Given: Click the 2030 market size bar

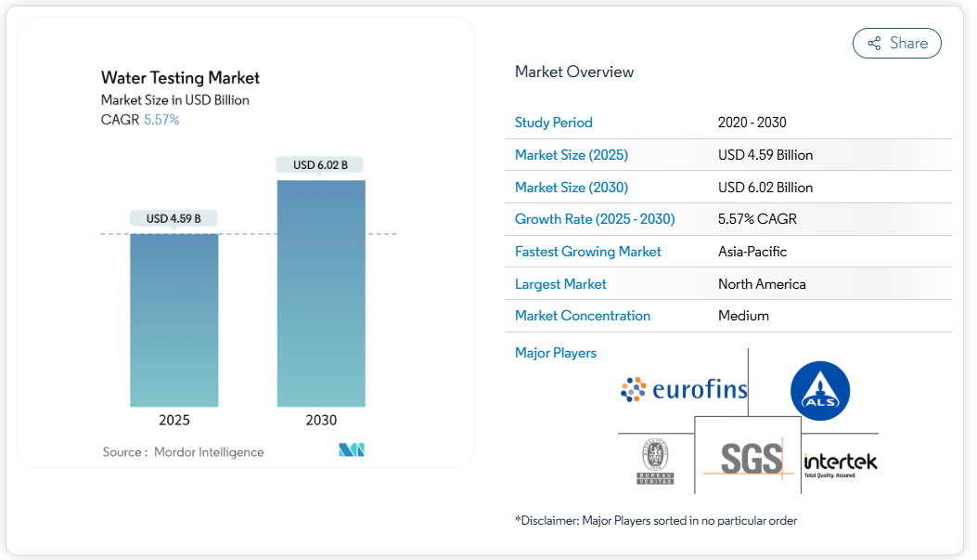Looking at the screenshot, I should click(321, 293).
